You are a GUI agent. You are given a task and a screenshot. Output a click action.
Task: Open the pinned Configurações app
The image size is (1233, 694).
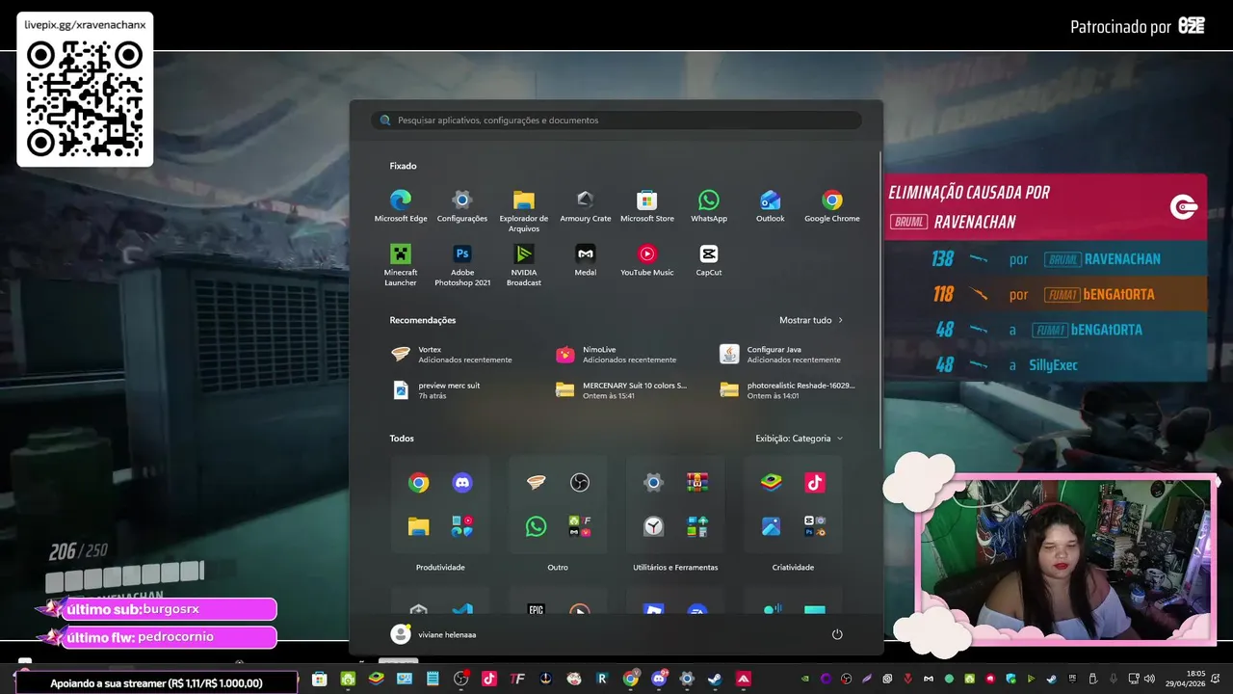(462, 206)
